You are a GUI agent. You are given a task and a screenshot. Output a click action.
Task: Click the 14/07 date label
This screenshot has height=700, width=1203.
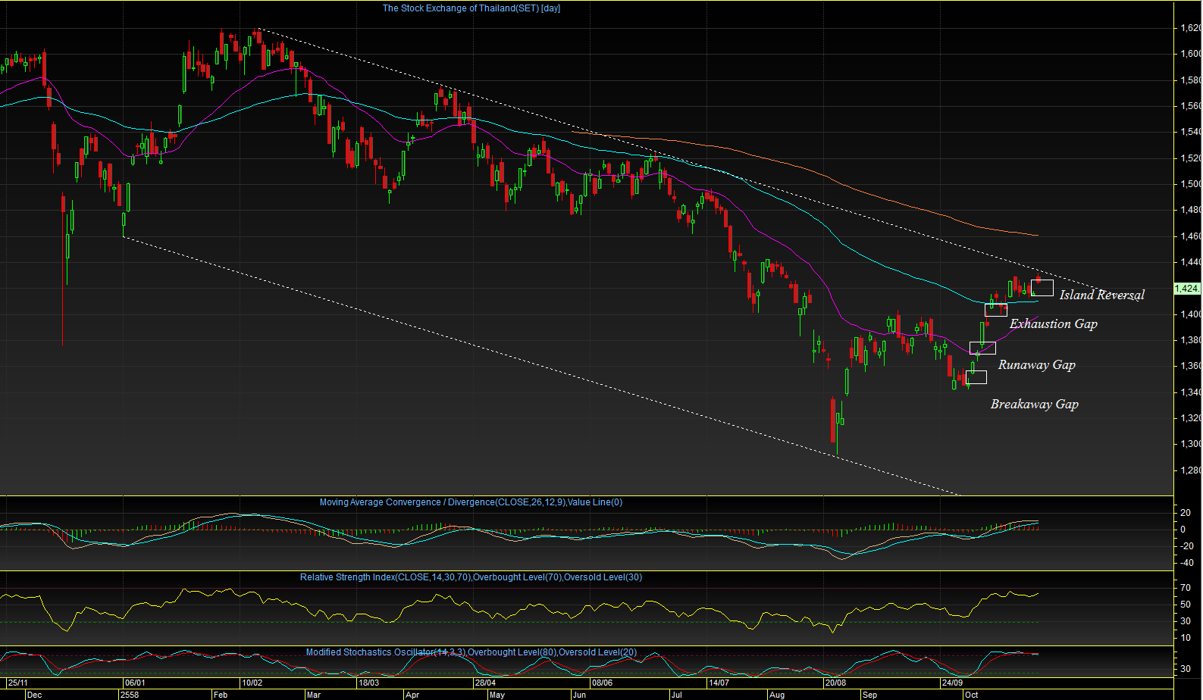(719, 683)
